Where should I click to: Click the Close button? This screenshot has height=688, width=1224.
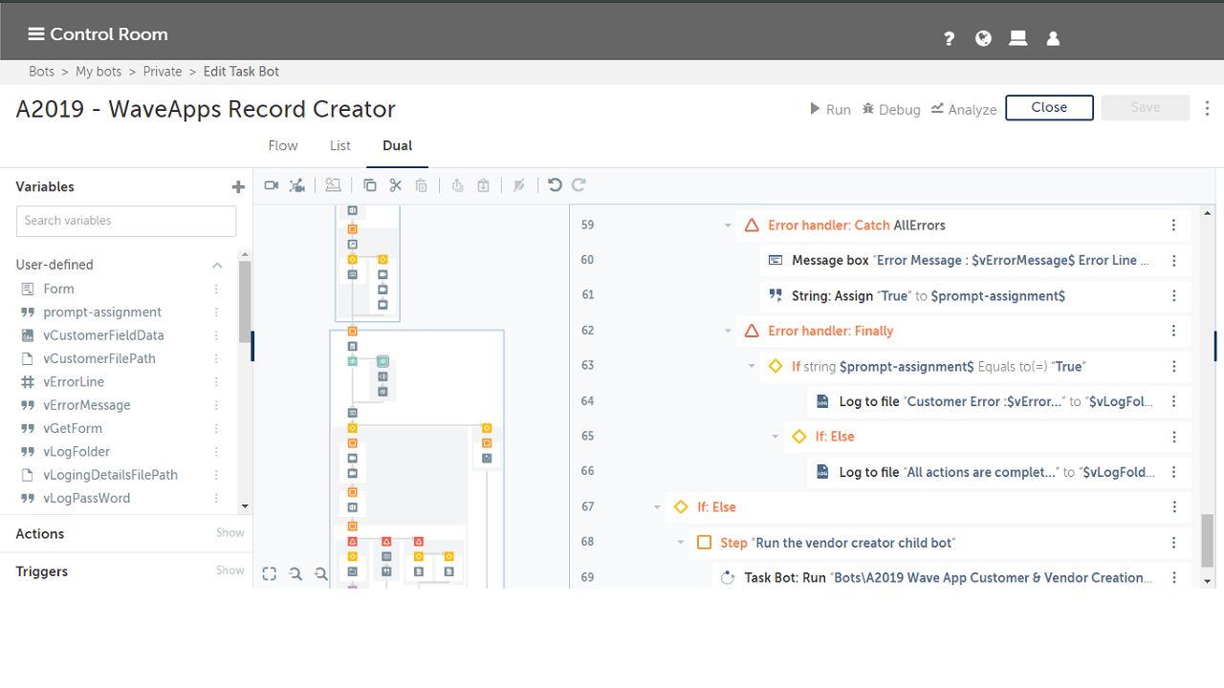tap(1049, 108)
